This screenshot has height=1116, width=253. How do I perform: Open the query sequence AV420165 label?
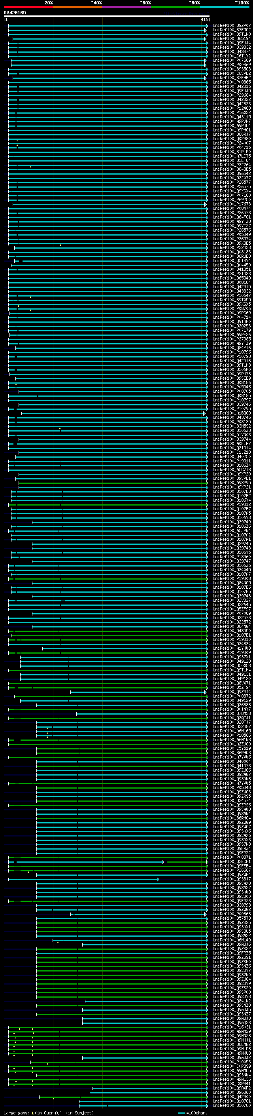[x=15, y=13]
